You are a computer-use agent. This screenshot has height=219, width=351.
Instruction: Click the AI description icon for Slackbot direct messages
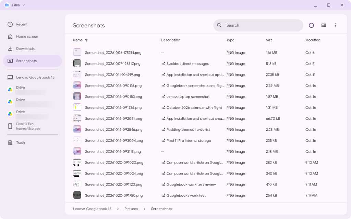coord(164,64)
